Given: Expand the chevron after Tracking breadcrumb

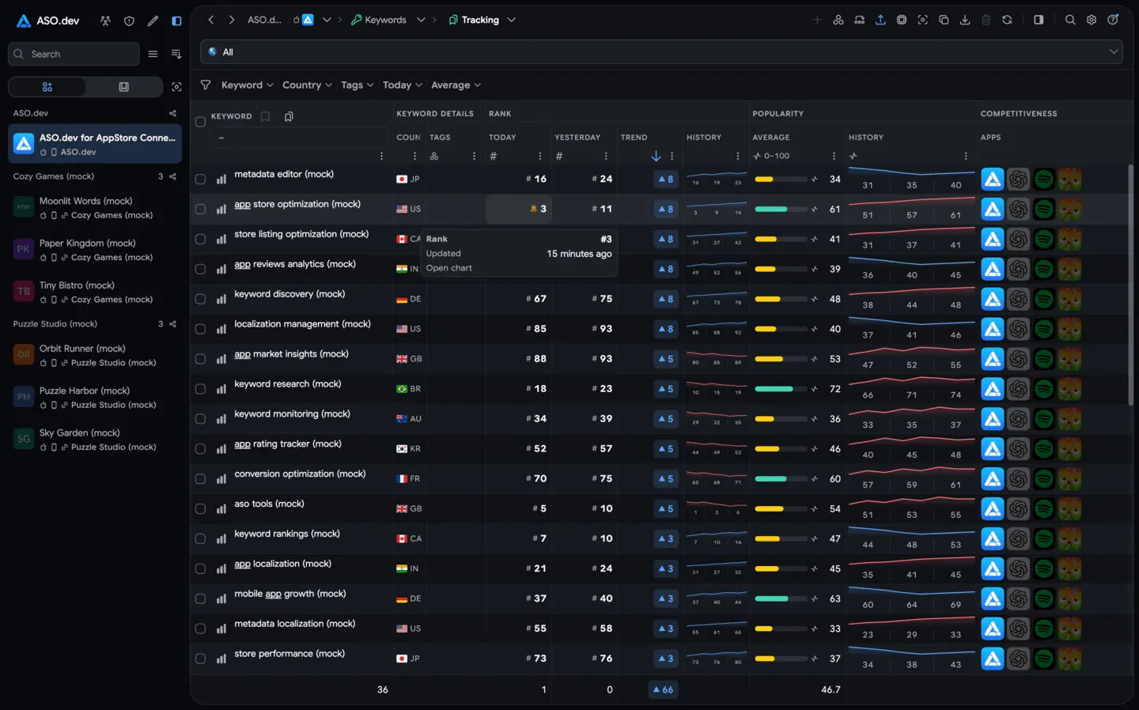Looking at the screenshot, I should [511, 20].
